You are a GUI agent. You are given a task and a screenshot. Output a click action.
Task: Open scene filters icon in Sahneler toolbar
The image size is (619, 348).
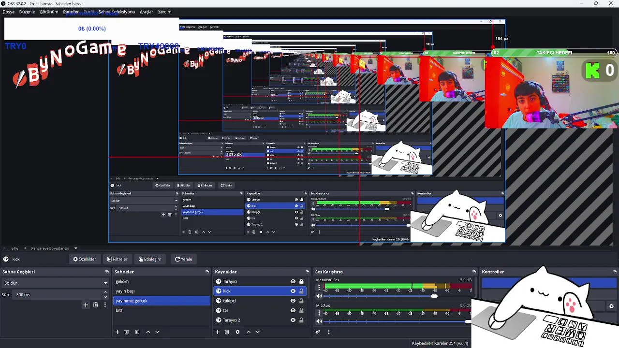[137, 332]
